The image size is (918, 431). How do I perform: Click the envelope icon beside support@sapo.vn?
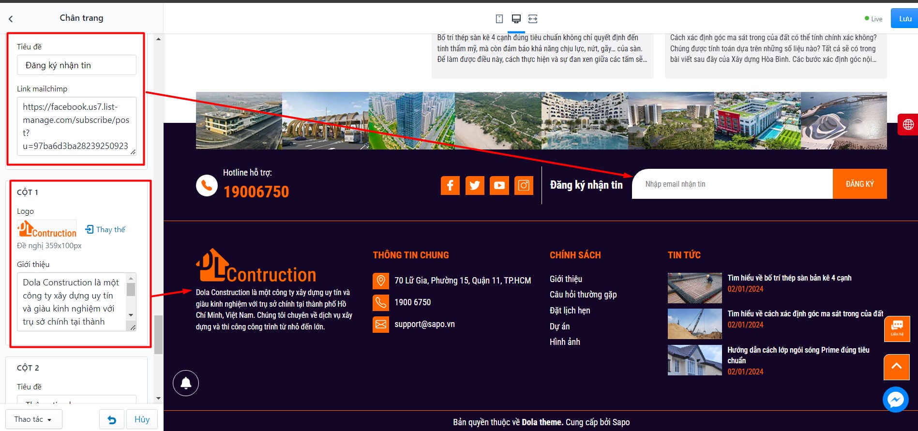click(x=381, y=325)
